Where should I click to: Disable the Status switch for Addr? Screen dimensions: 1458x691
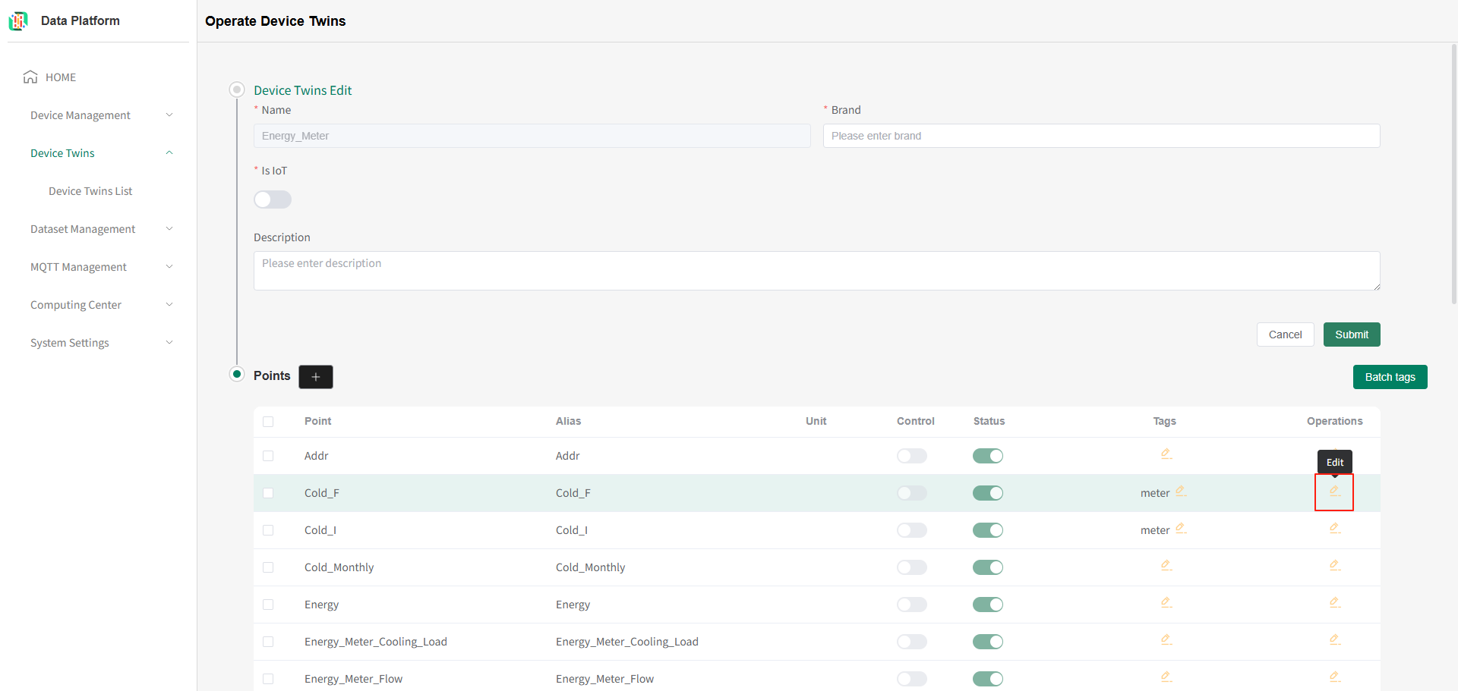tap(988, 456)
